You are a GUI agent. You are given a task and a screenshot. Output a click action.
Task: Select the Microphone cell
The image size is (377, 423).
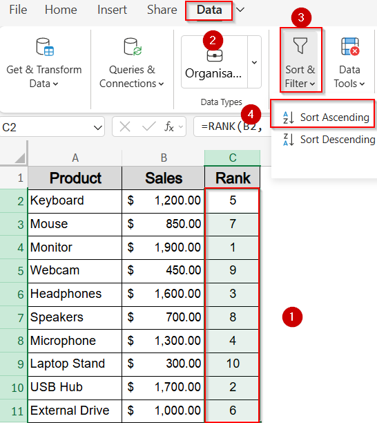[x=75, y=341]
